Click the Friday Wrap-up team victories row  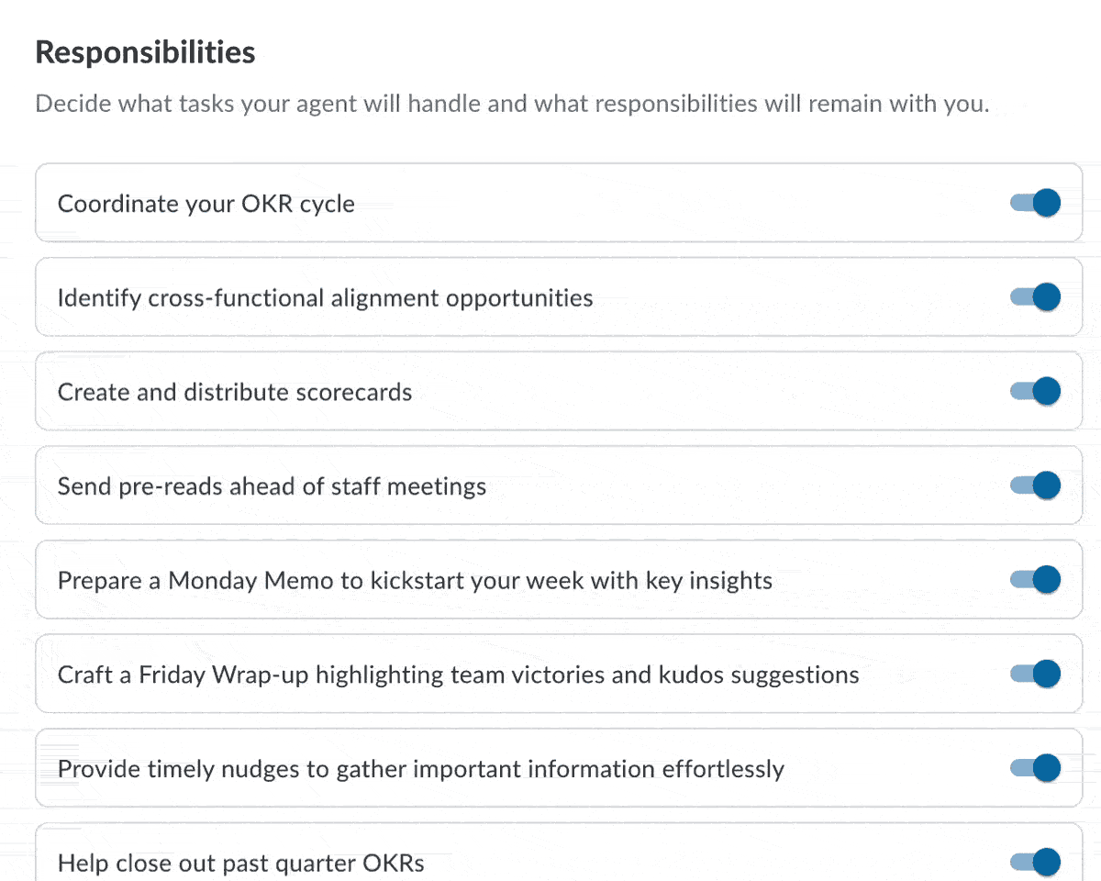click(550, 674)
